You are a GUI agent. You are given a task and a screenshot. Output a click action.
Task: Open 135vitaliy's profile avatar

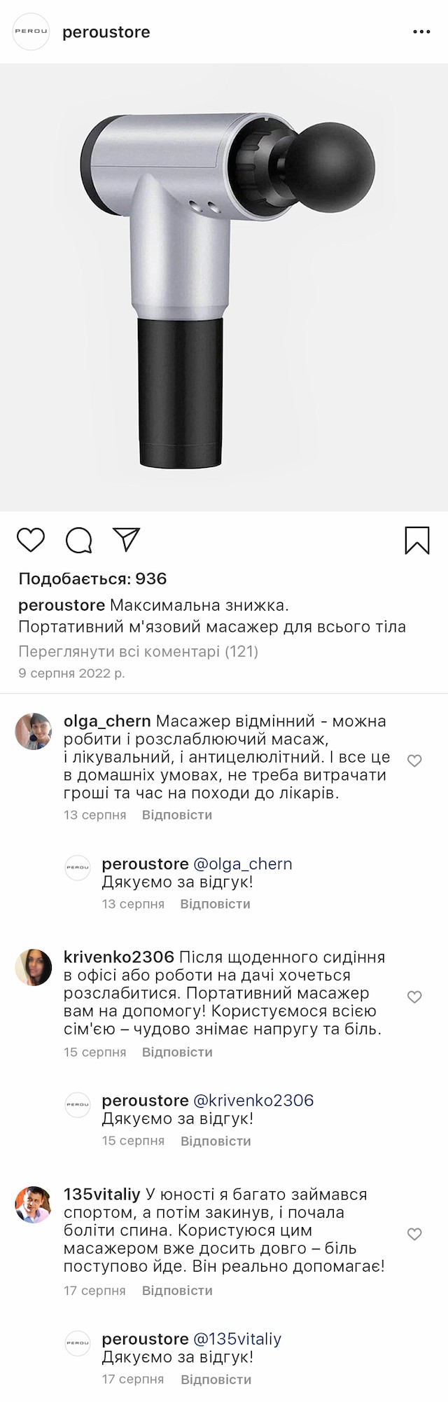pos(34,1205)
